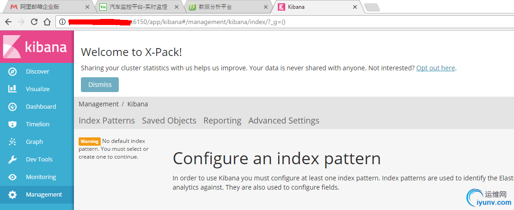Go back using the browser back arrow
Screen dimensions: 514x210
click(x=8, y=22)
